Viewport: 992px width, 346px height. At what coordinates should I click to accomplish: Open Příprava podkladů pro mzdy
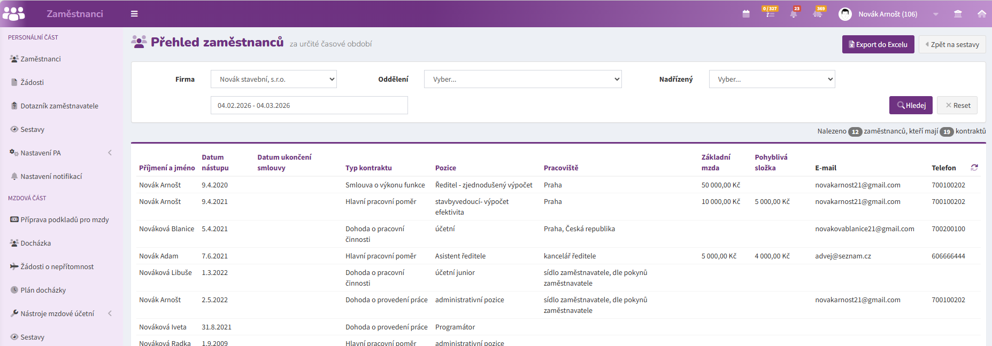(x=65, y=219)
